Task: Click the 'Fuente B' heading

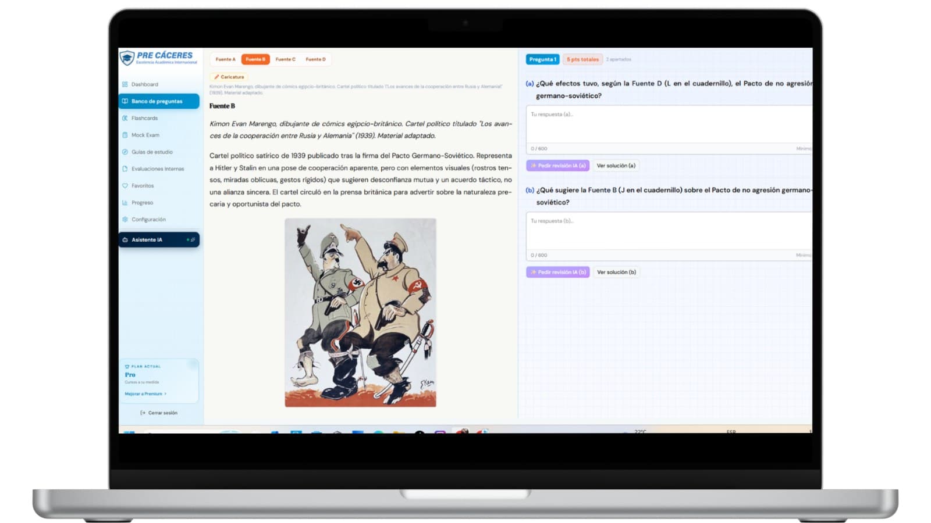Action: coord(222,106)
